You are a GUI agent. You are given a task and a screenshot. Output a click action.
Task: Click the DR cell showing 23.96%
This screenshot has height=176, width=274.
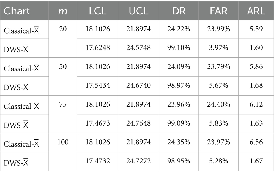(x=179, y=105)
